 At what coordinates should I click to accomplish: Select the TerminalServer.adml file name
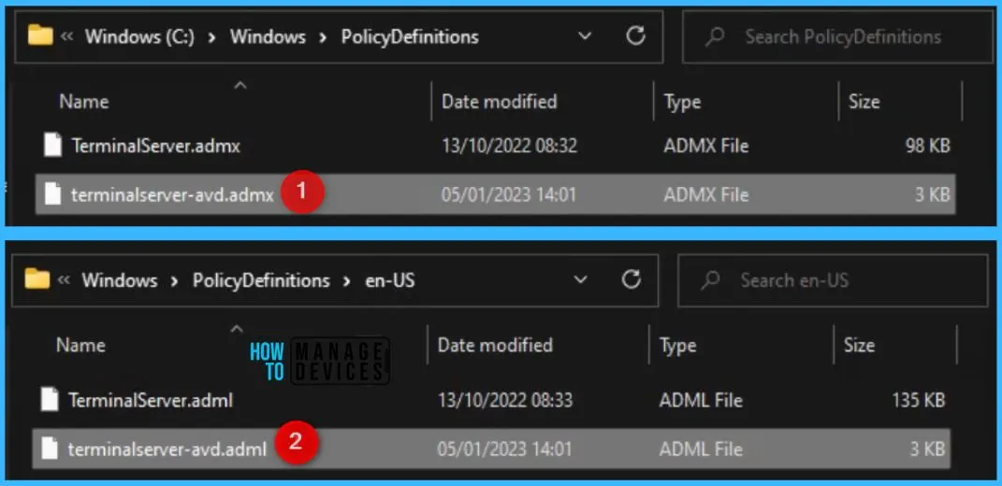pos(151,400)
